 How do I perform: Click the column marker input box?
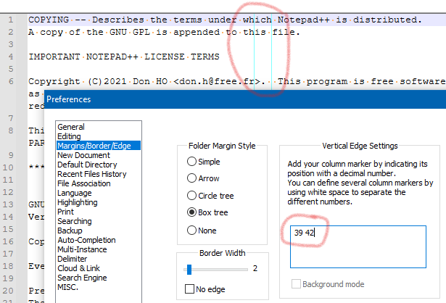[358, 246]
